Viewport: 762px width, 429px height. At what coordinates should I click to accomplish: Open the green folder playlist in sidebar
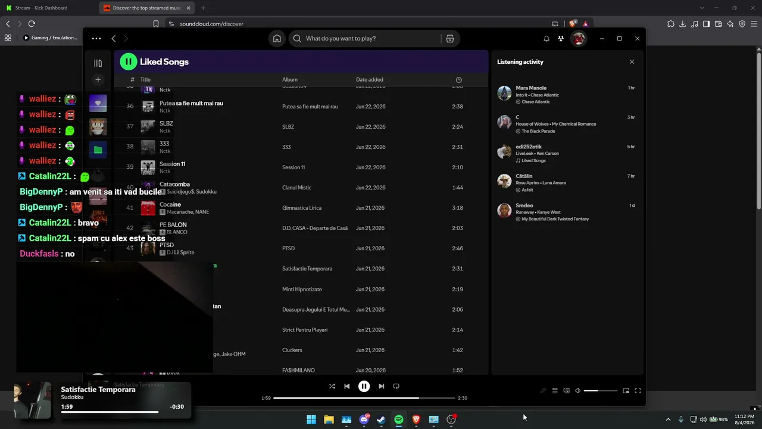(98, 150)
